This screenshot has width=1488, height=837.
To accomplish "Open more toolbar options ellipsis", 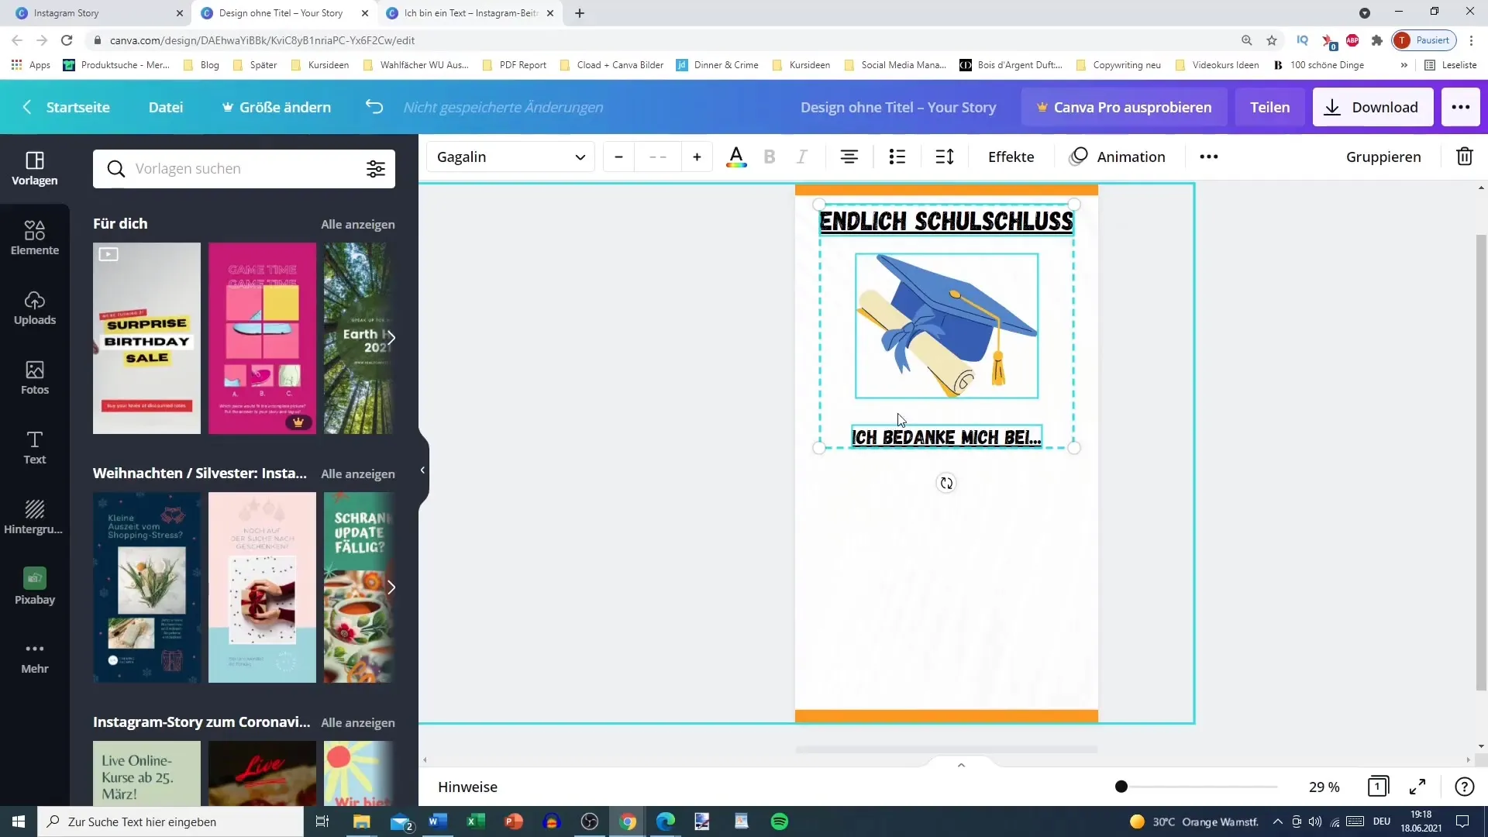I will click(x=1208, y=157).
